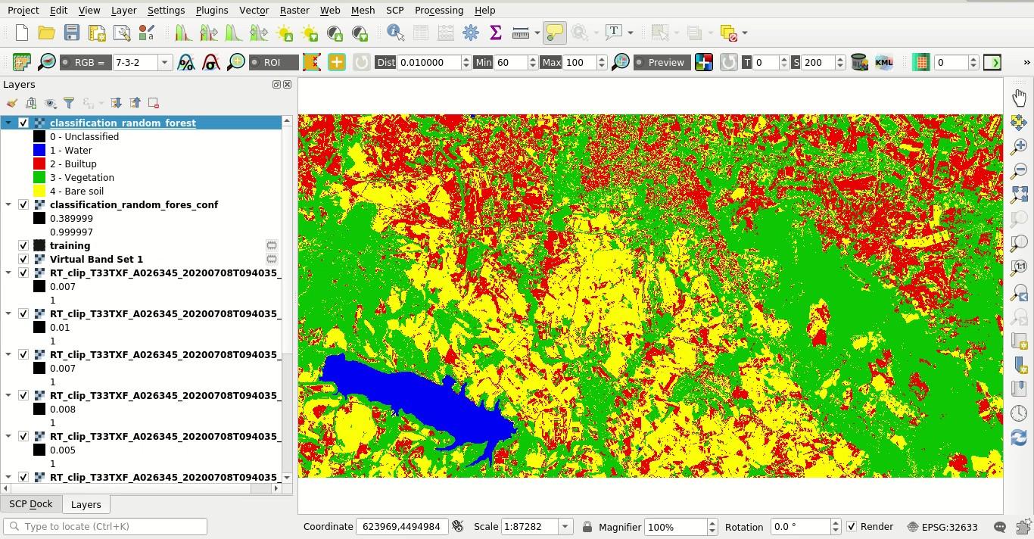Viewport: 1034px width, 539px height.
Task: Open the Layer Styling panel
Action: pyautogui.click(x=11, y=102)
